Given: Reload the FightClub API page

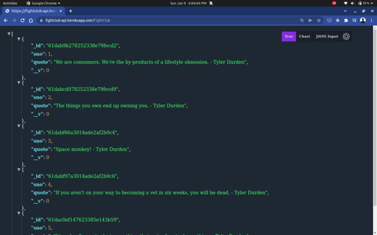Looking at the screenshot, I should click(22, 21).
